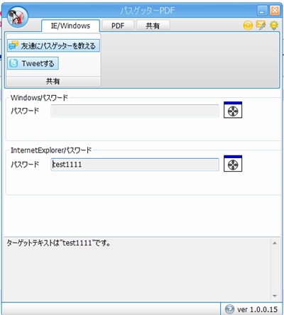Click the Twitter bird icon on Tweet button
284x315 pixels.
(13, 63)
